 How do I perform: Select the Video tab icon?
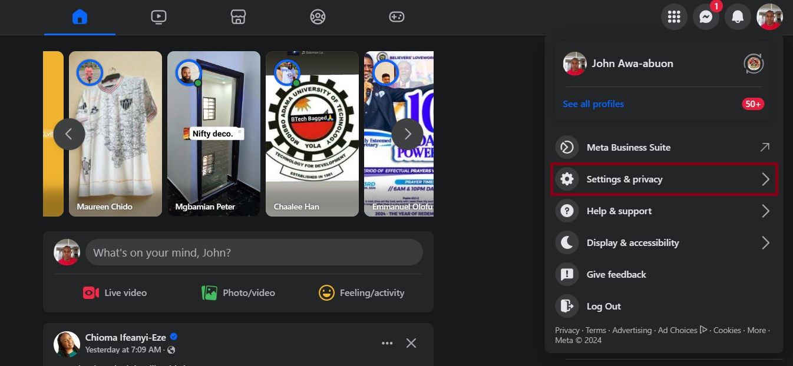click(158, 17)
